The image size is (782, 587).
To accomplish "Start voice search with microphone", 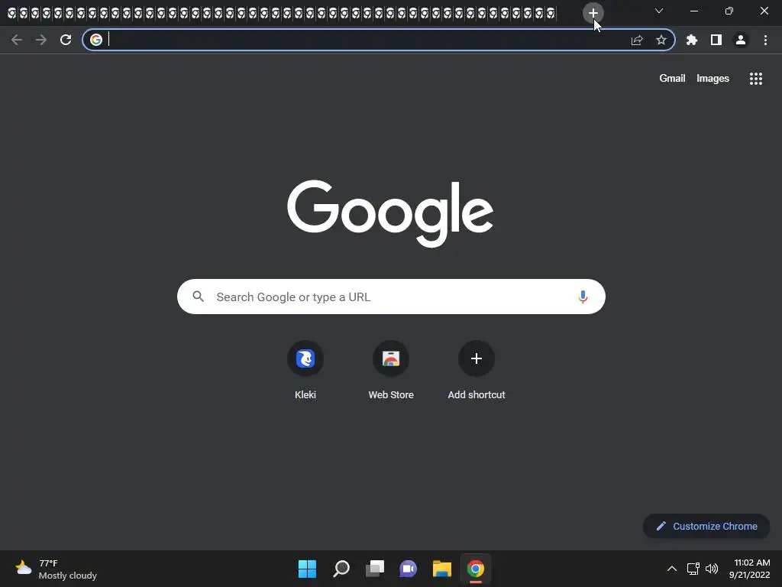I will (583, 297).
